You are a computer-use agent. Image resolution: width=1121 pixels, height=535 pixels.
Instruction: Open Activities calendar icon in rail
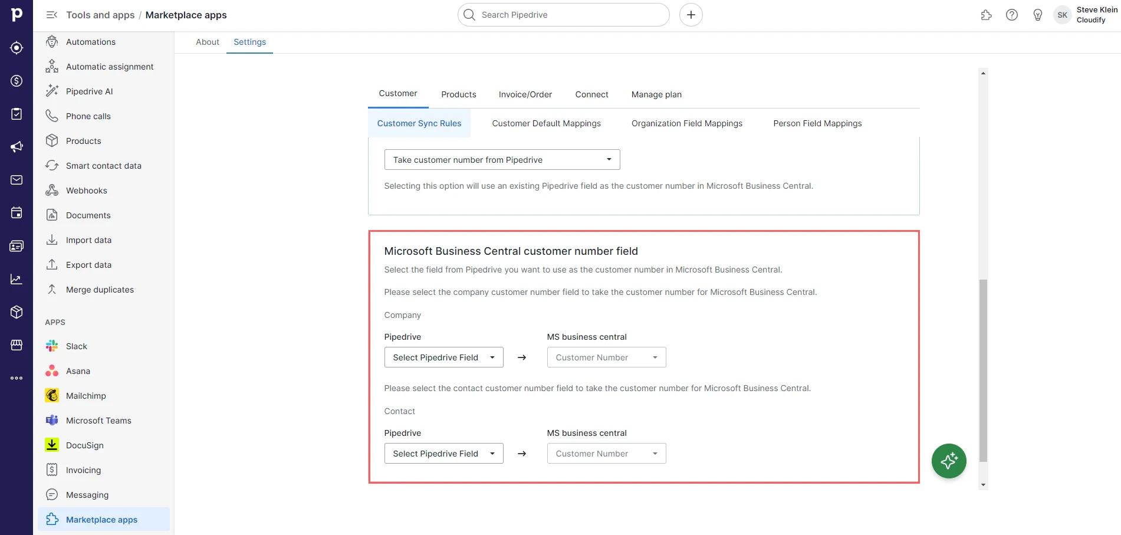tap(17, 213)
